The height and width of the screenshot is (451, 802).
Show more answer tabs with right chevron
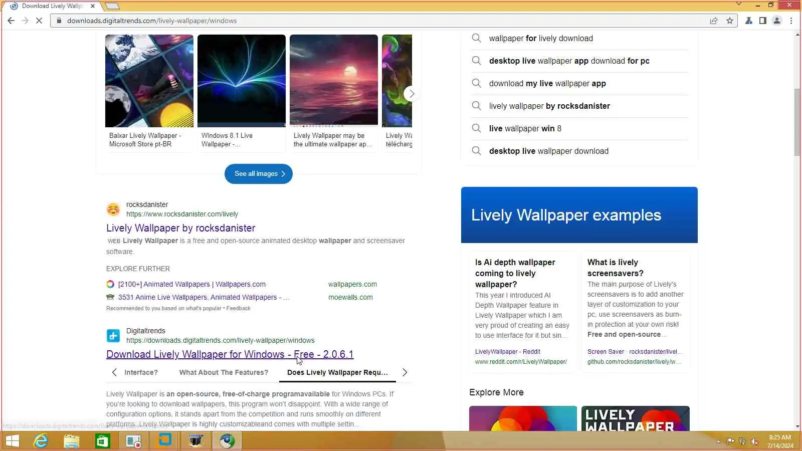click(x=405, y=372)
